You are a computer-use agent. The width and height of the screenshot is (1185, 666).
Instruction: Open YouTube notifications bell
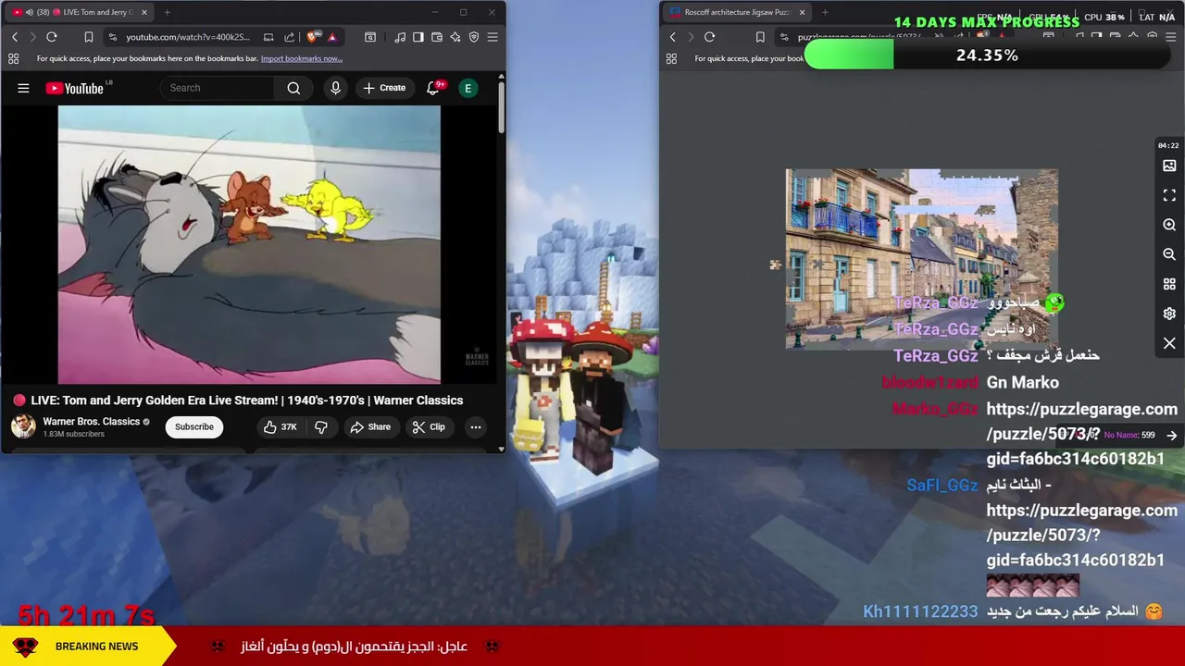(x=432, y=88)
